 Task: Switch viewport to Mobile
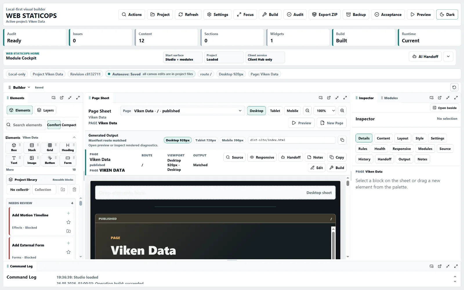coord(292,111)
